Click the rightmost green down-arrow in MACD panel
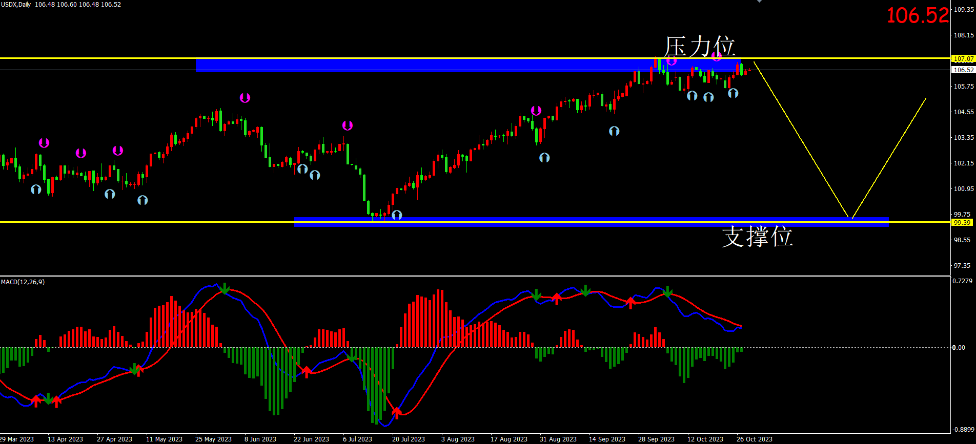Screen dimensions: 976x444 (x=667, y=291)
